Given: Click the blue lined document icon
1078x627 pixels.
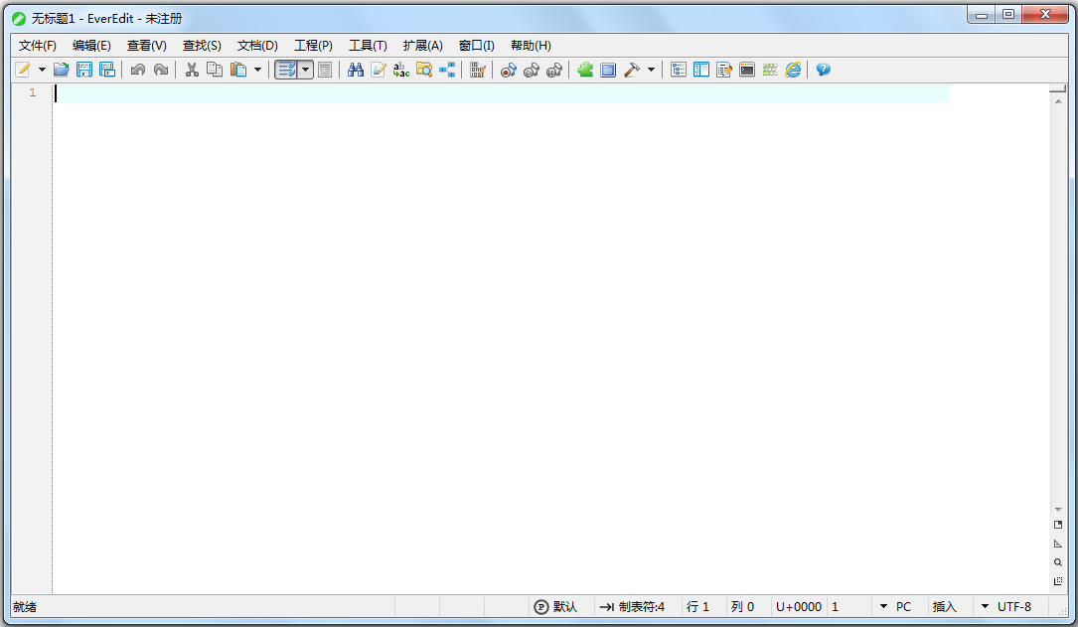Looking at the screenshot, I should click(608, 70).
